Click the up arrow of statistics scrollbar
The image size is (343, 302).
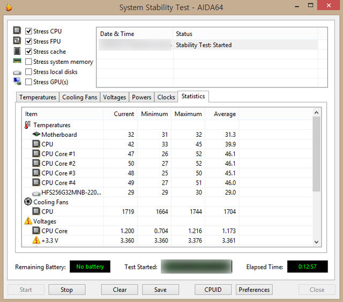(316, 113)
